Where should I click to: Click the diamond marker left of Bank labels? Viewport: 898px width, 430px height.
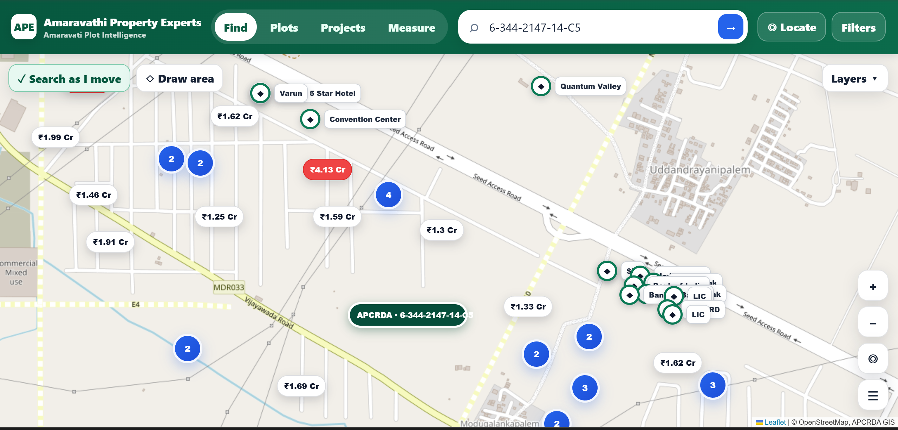pos(630,295)
